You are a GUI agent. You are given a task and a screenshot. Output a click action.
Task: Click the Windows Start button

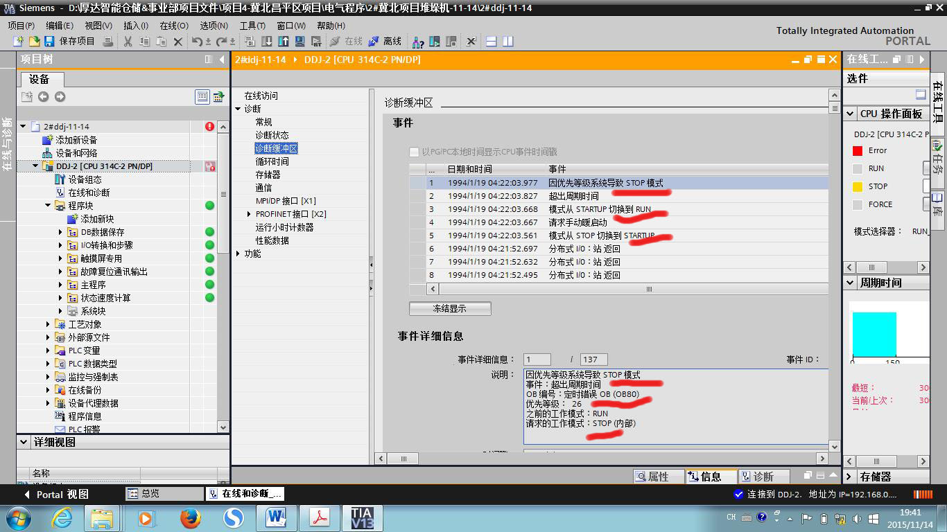click(x=17, y=517)
